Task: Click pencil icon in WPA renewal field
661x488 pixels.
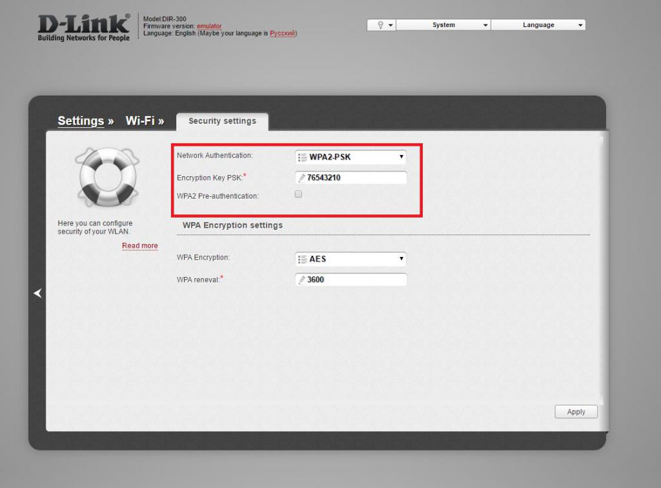Action: 301,280
